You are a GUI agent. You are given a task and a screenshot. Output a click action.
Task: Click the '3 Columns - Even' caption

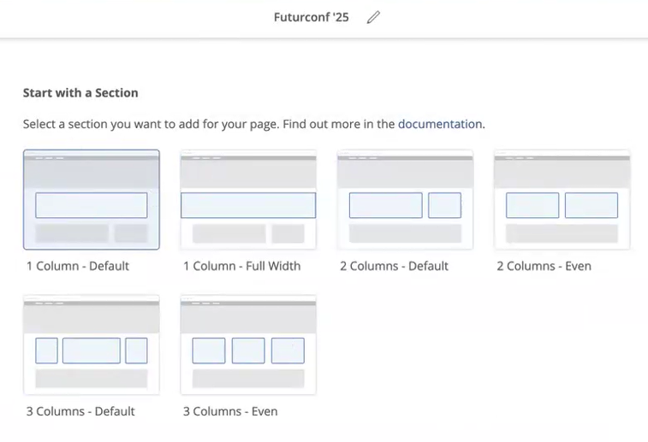(x=230, y=411)
